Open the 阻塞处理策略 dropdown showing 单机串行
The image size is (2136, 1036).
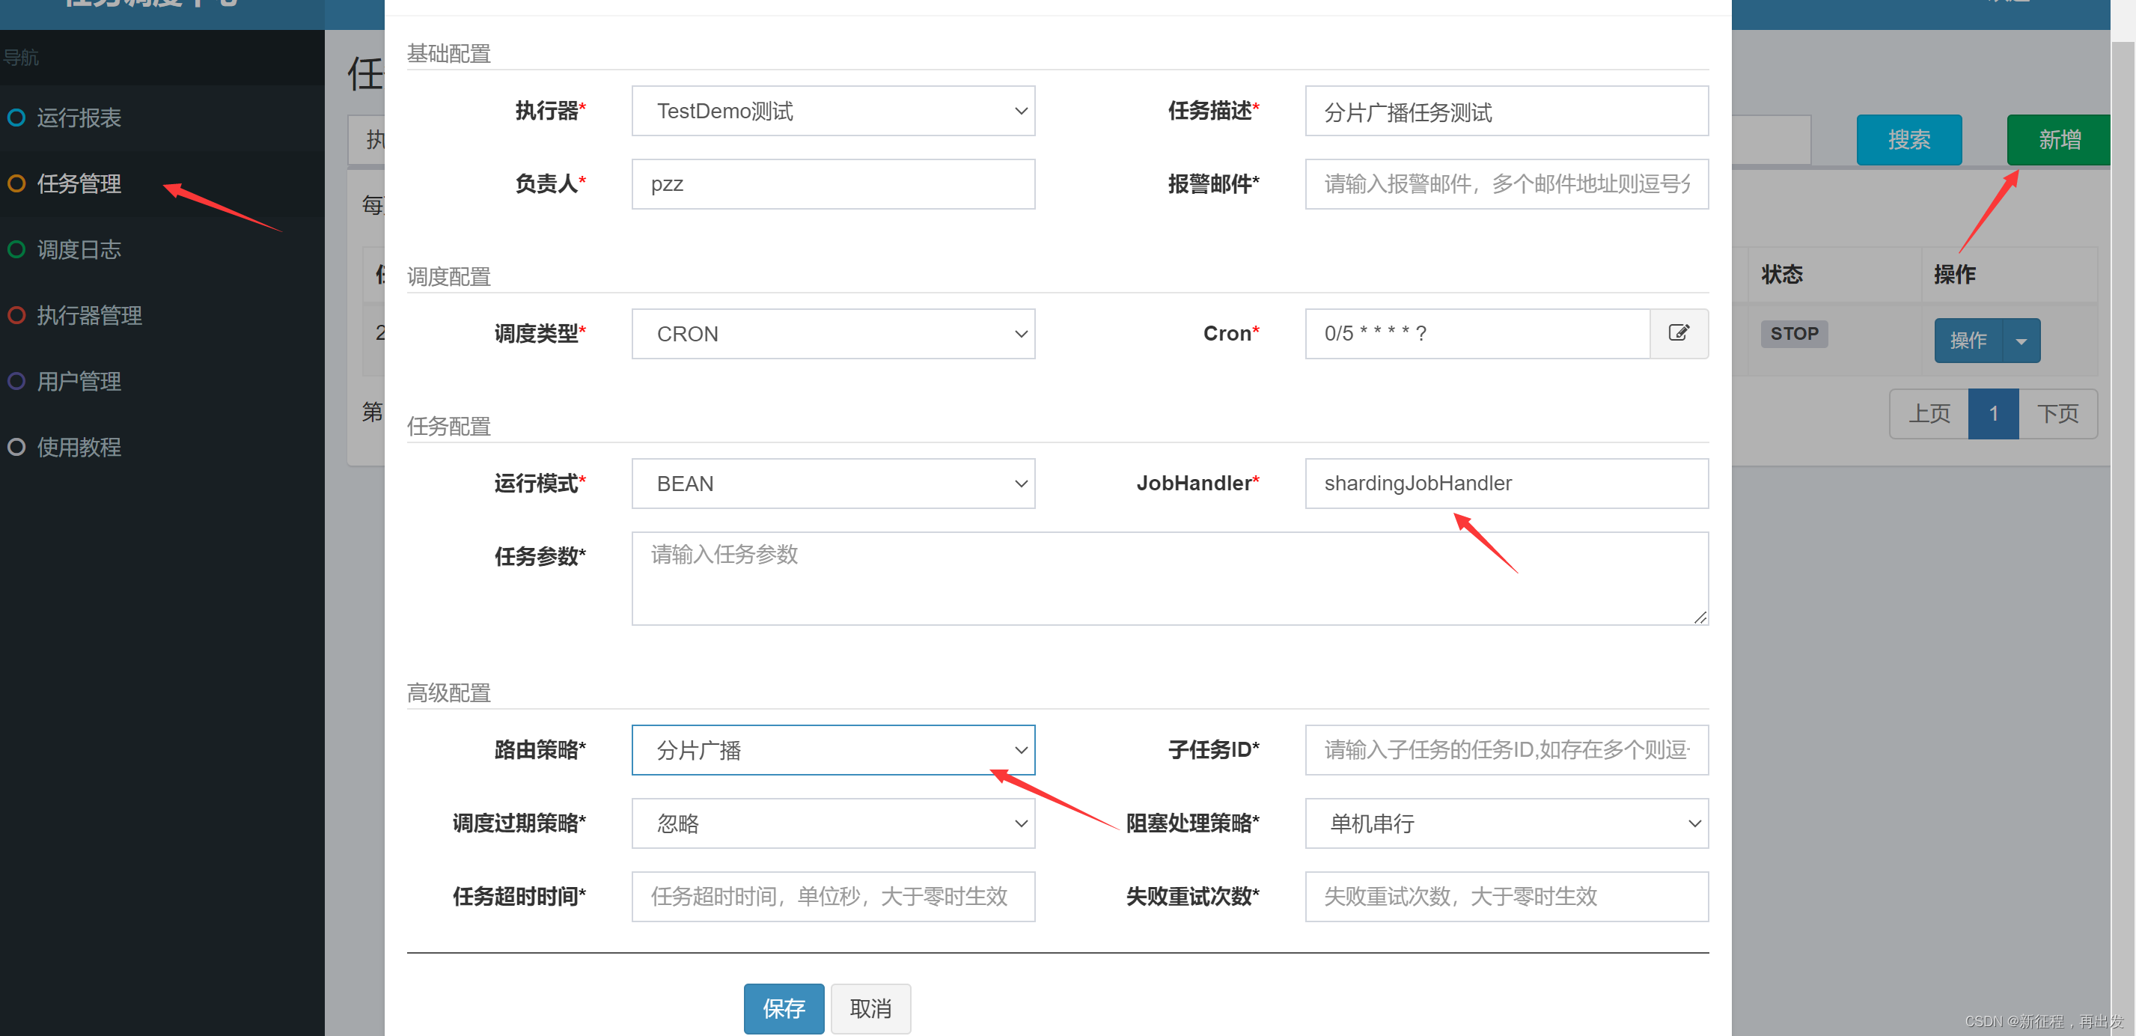[x=1507, y=823]
